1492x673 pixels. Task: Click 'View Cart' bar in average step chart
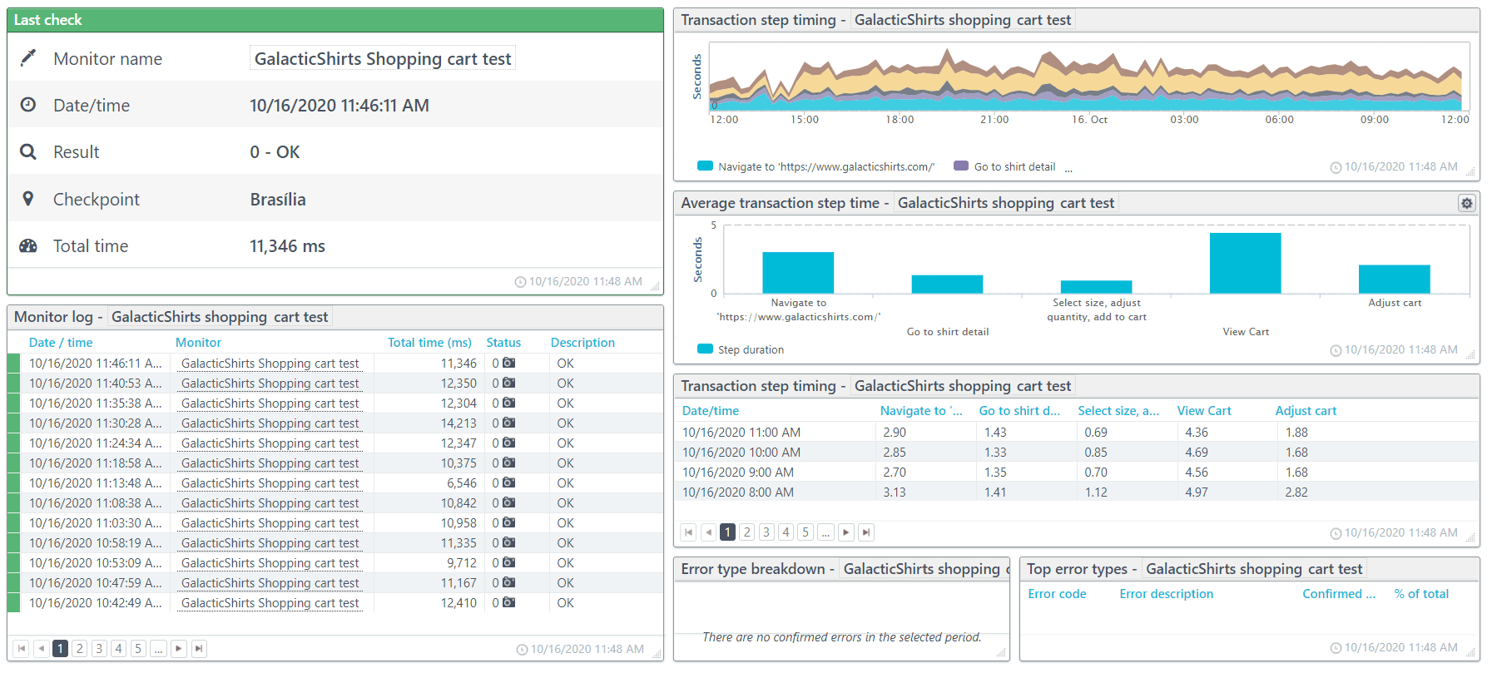(x=1245, y=263)
